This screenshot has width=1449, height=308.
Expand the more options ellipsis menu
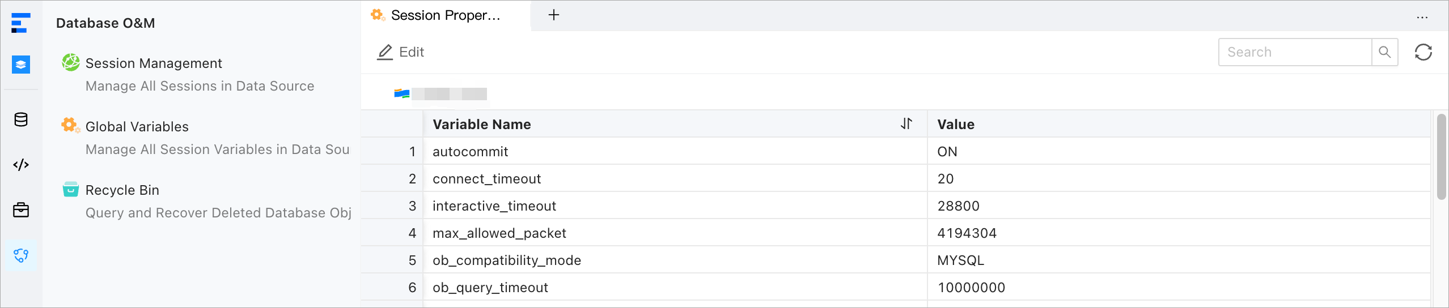1422,17
